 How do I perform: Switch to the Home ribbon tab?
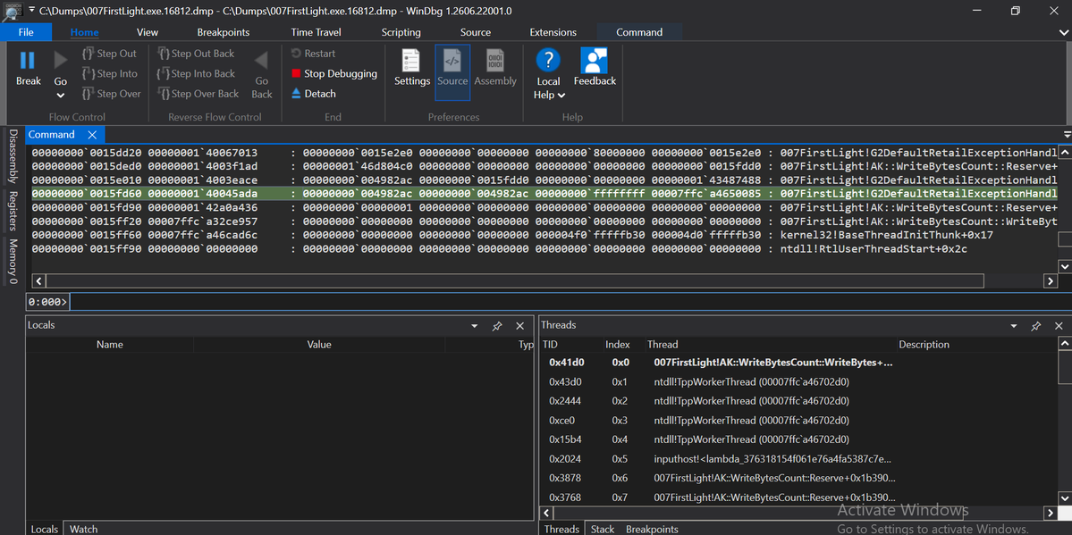[x=84, y=32]
